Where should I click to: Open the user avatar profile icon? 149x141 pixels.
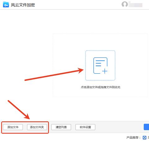coord(125,4)
